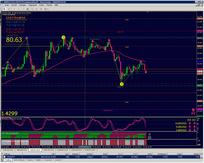Select the Fibonacci retracement tool
The width and height of the screenshot is (204, 163).
point(32,9)
